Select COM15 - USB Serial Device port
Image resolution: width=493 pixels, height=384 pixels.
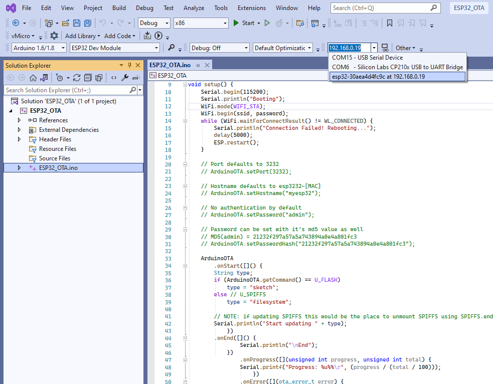coord(397,58)
